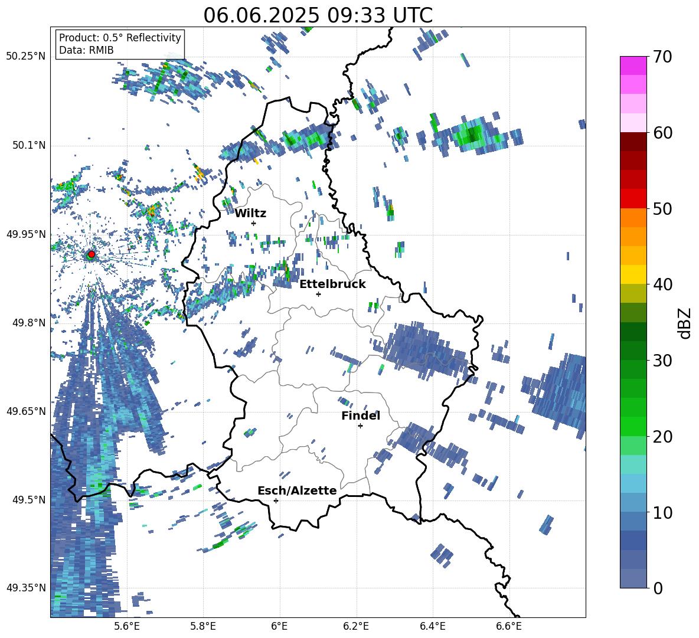The height and width of the screenshot is (638, 699).
Task: Click the Wiltz city label
Action: [x=250, y=214]
